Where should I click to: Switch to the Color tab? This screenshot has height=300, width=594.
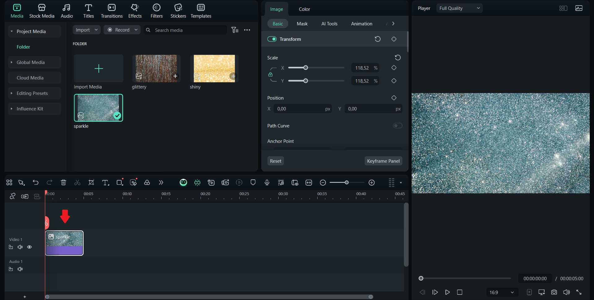304,9
